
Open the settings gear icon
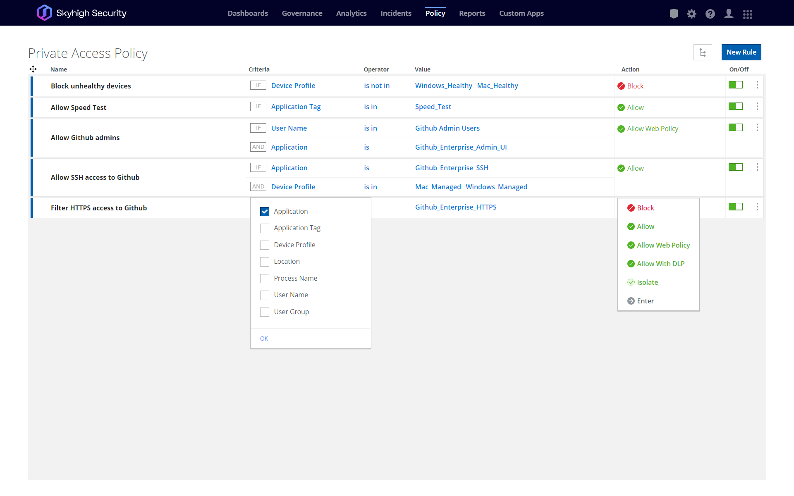pos(691,14)
